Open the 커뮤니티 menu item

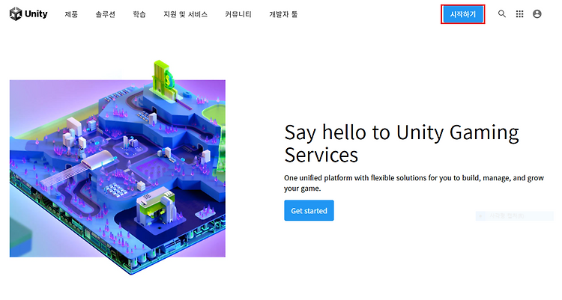click(238, 14)
